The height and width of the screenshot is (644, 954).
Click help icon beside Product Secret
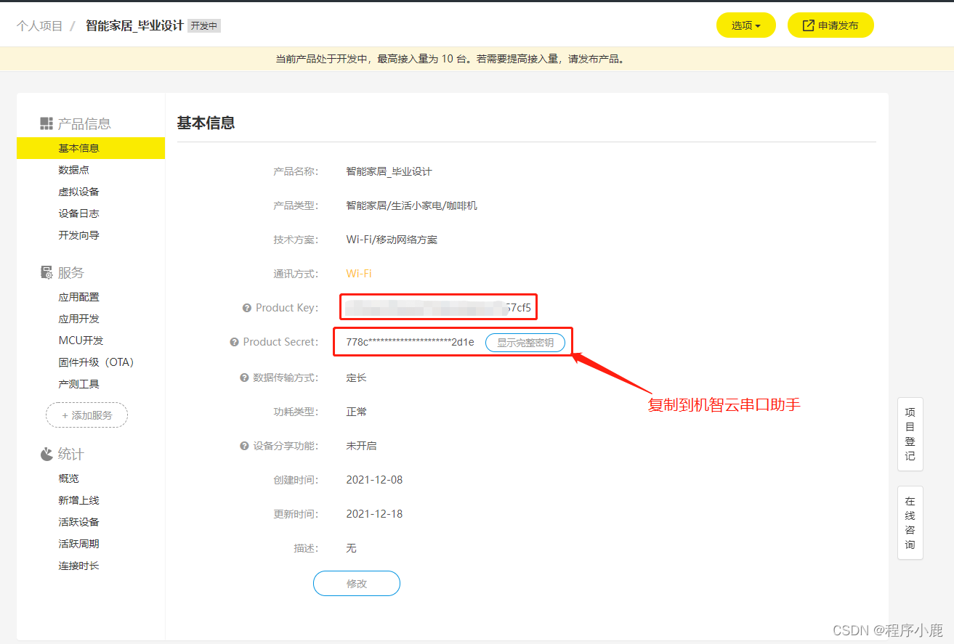(x=235, y=342)
